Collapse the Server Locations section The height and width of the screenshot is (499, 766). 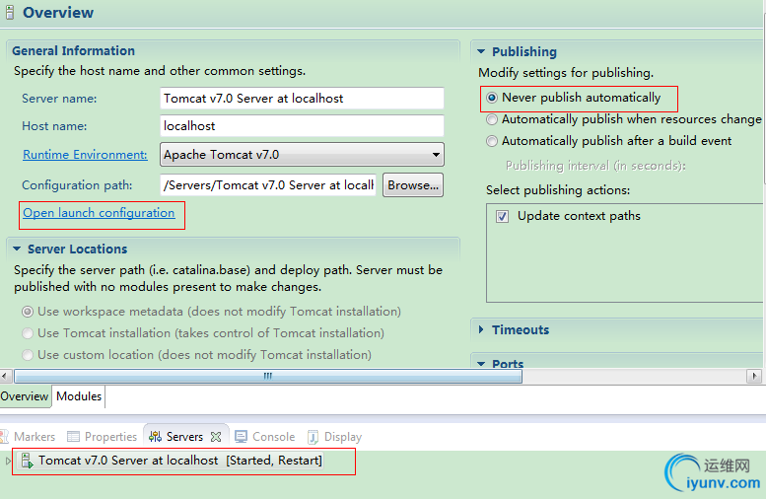pyautogui.click(x=17, y=249)
